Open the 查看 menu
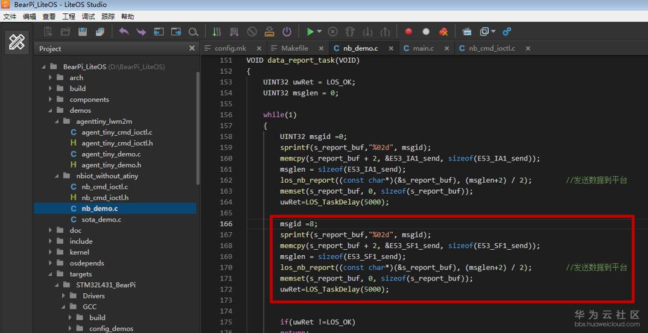Screen dimensions: 648x333 pyautogui.click(x=49, y=16)
